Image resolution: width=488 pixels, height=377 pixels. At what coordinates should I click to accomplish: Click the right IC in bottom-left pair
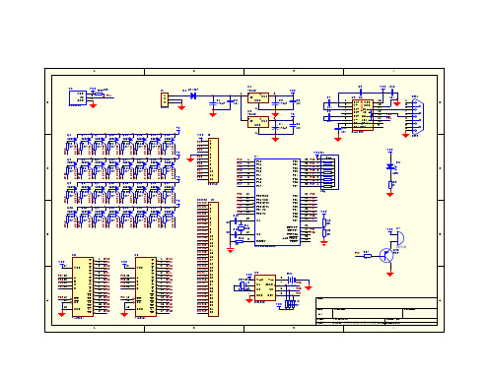tap(146, 286)
